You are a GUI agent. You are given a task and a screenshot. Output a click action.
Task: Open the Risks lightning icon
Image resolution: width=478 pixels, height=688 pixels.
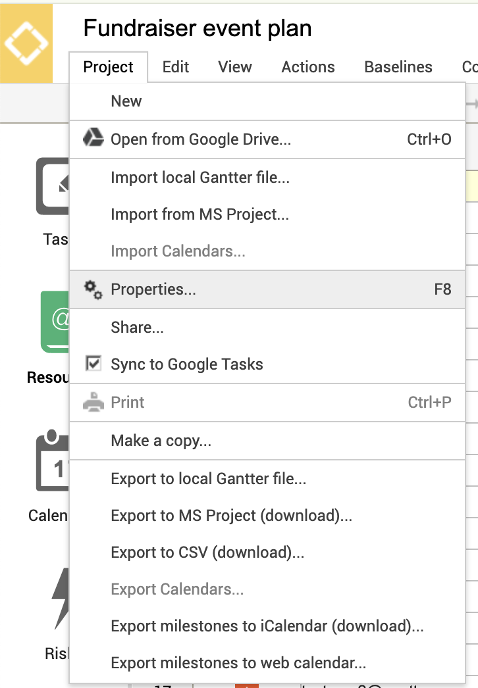pos(61,599)
